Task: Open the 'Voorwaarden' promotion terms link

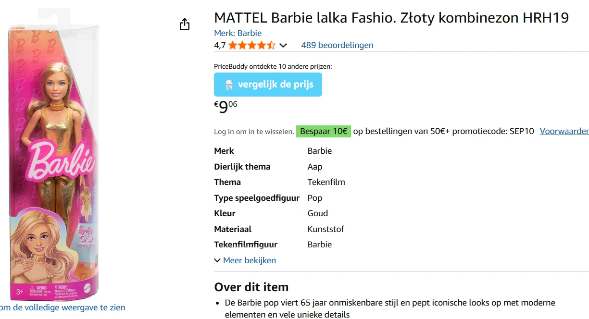Action: pyautogui.click(x=564, y=131)
